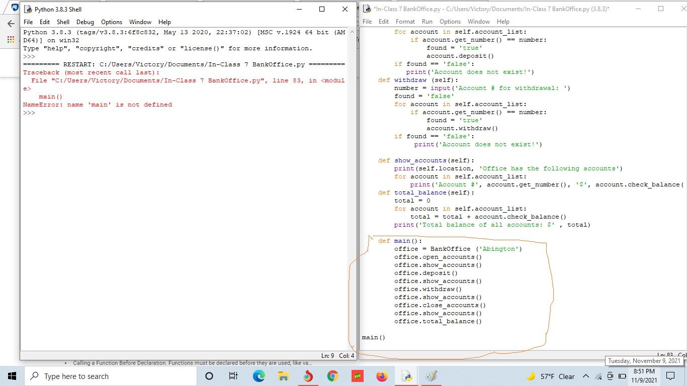This screenshot has height=386, width=687.
Task: Open Cortana circle icon on taskbar
Action: click(209, 376)
